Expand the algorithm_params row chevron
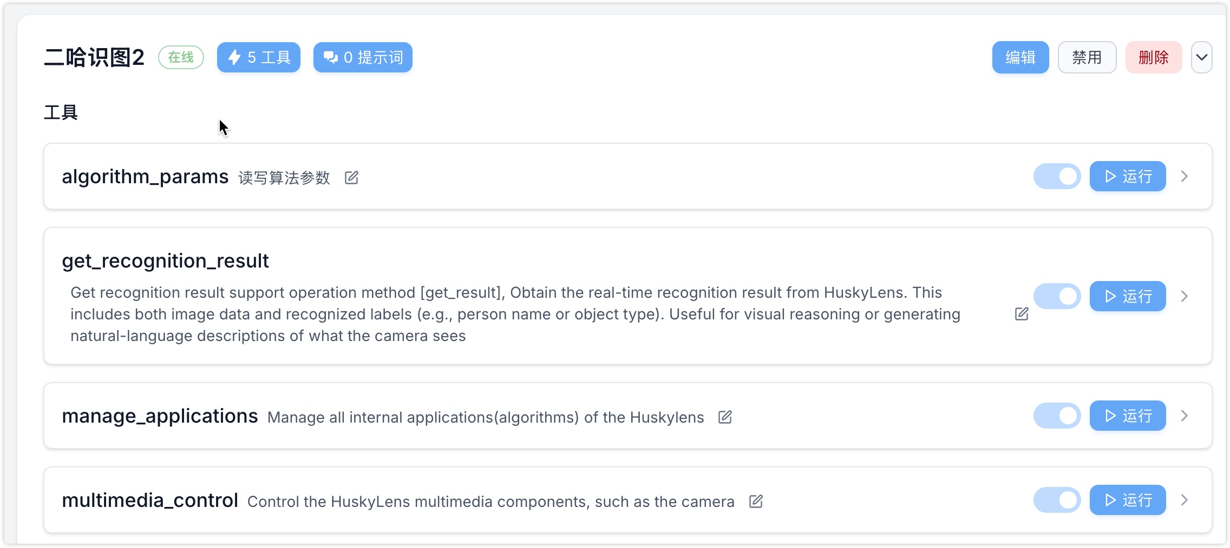 point(1185,176)
